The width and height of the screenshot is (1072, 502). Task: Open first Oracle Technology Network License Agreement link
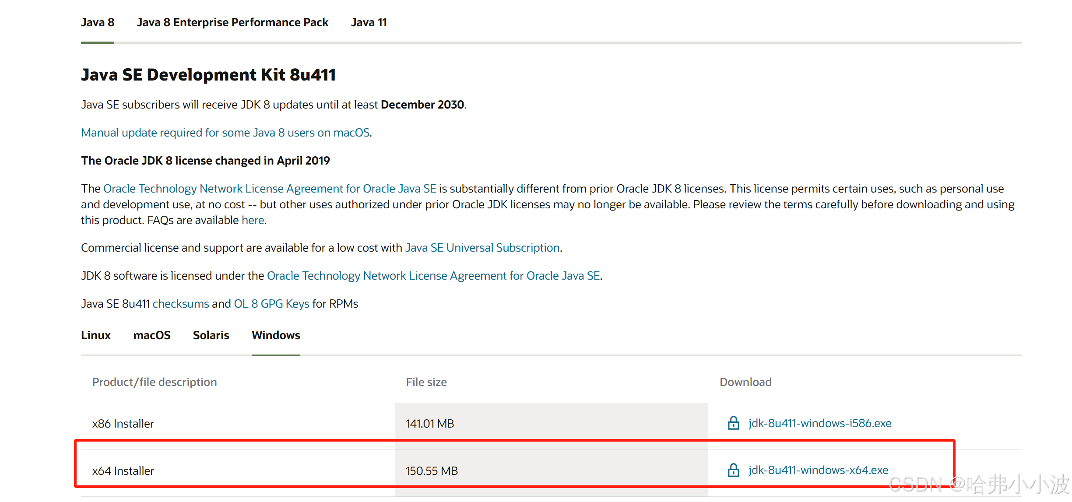coord(270,189)
